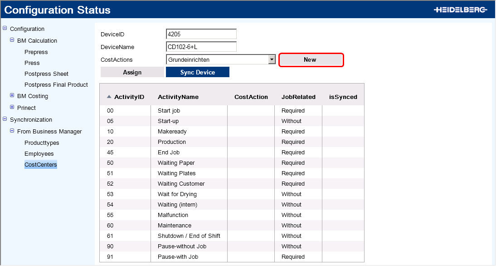Image resolution: width=496 pixels, height=266 pixels.
Task: Collapse the From Business Manager node
Action: click(12, 131)
